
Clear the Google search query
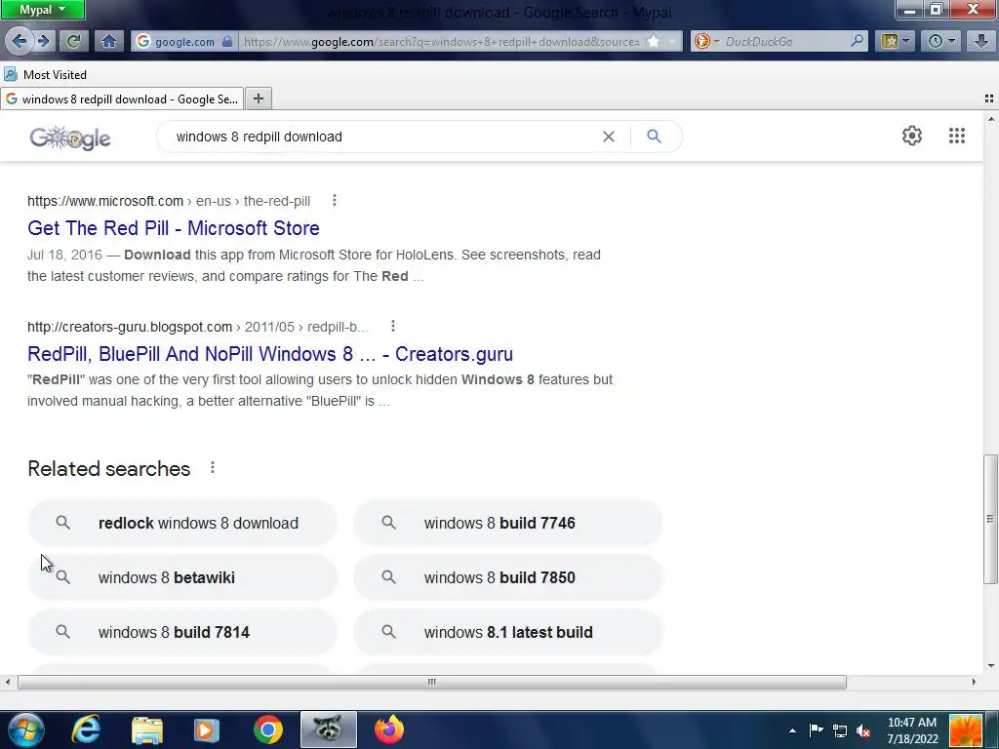(x=609, y=137)
